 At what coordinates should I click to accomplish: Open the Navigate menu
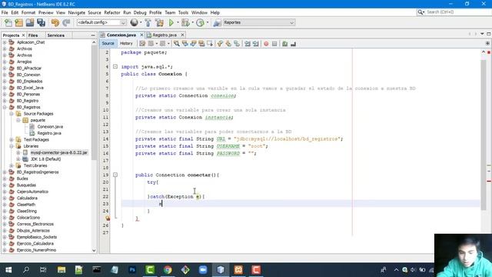[x=77, y=12]
